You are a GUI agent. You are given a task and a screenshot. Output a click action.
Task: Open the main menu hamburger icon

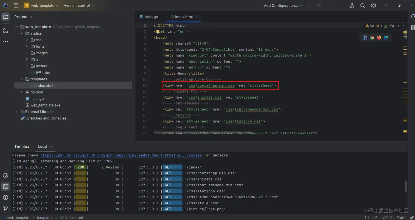point(16,5)
